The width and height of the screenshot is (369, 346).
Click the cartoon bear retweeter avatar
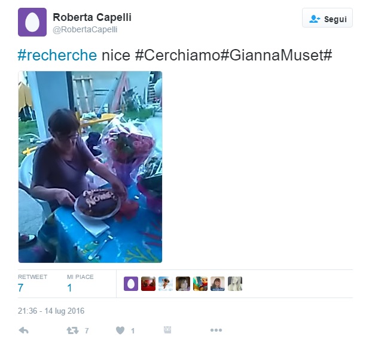pos(200,284)
